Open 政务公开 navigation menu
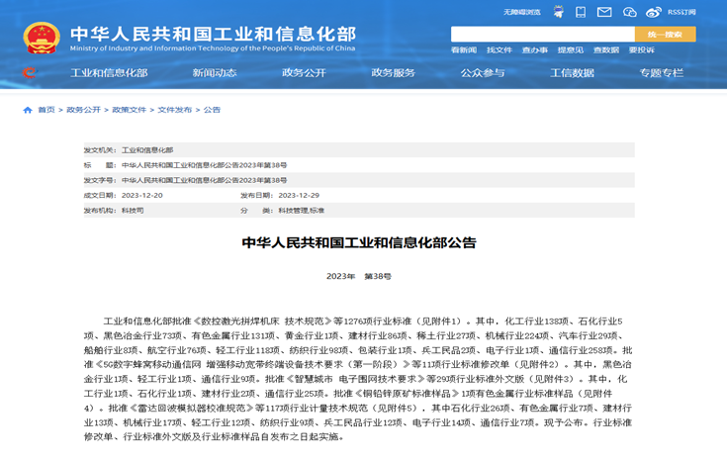 [305, 73]
